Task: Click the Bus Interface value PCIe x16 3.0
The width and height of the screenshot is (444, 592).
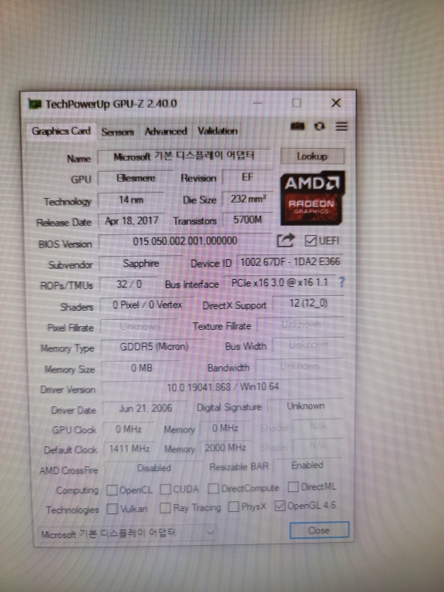Action: [x=280, y=282]
